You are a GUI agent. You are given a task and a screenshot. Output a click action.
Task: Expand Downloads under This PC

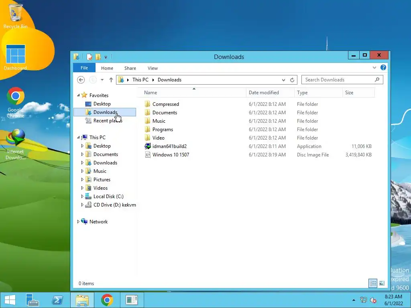click(82, 163)
